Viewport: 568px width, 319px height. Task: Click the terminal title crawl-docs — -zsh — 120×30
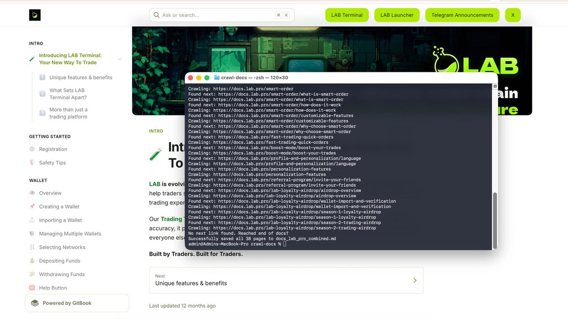click(x=254, y=78)
